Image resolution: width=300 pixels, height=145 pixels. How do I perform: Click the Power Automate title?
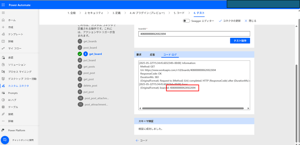click(x=19, y=5)
